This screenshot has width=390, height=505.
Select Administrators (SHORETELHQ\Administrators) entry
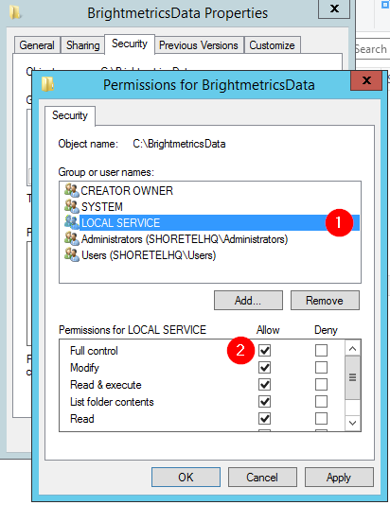click(212, 239)
